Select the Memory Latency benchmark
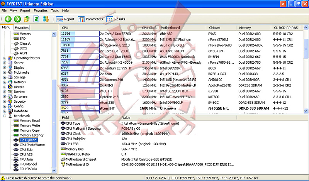 point(32,135)
